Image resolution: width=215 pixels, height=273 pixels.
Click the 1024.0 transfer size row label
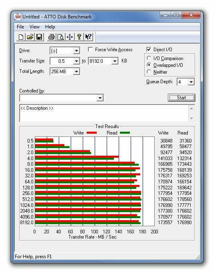pyautogui.click(x=27, y=205)
